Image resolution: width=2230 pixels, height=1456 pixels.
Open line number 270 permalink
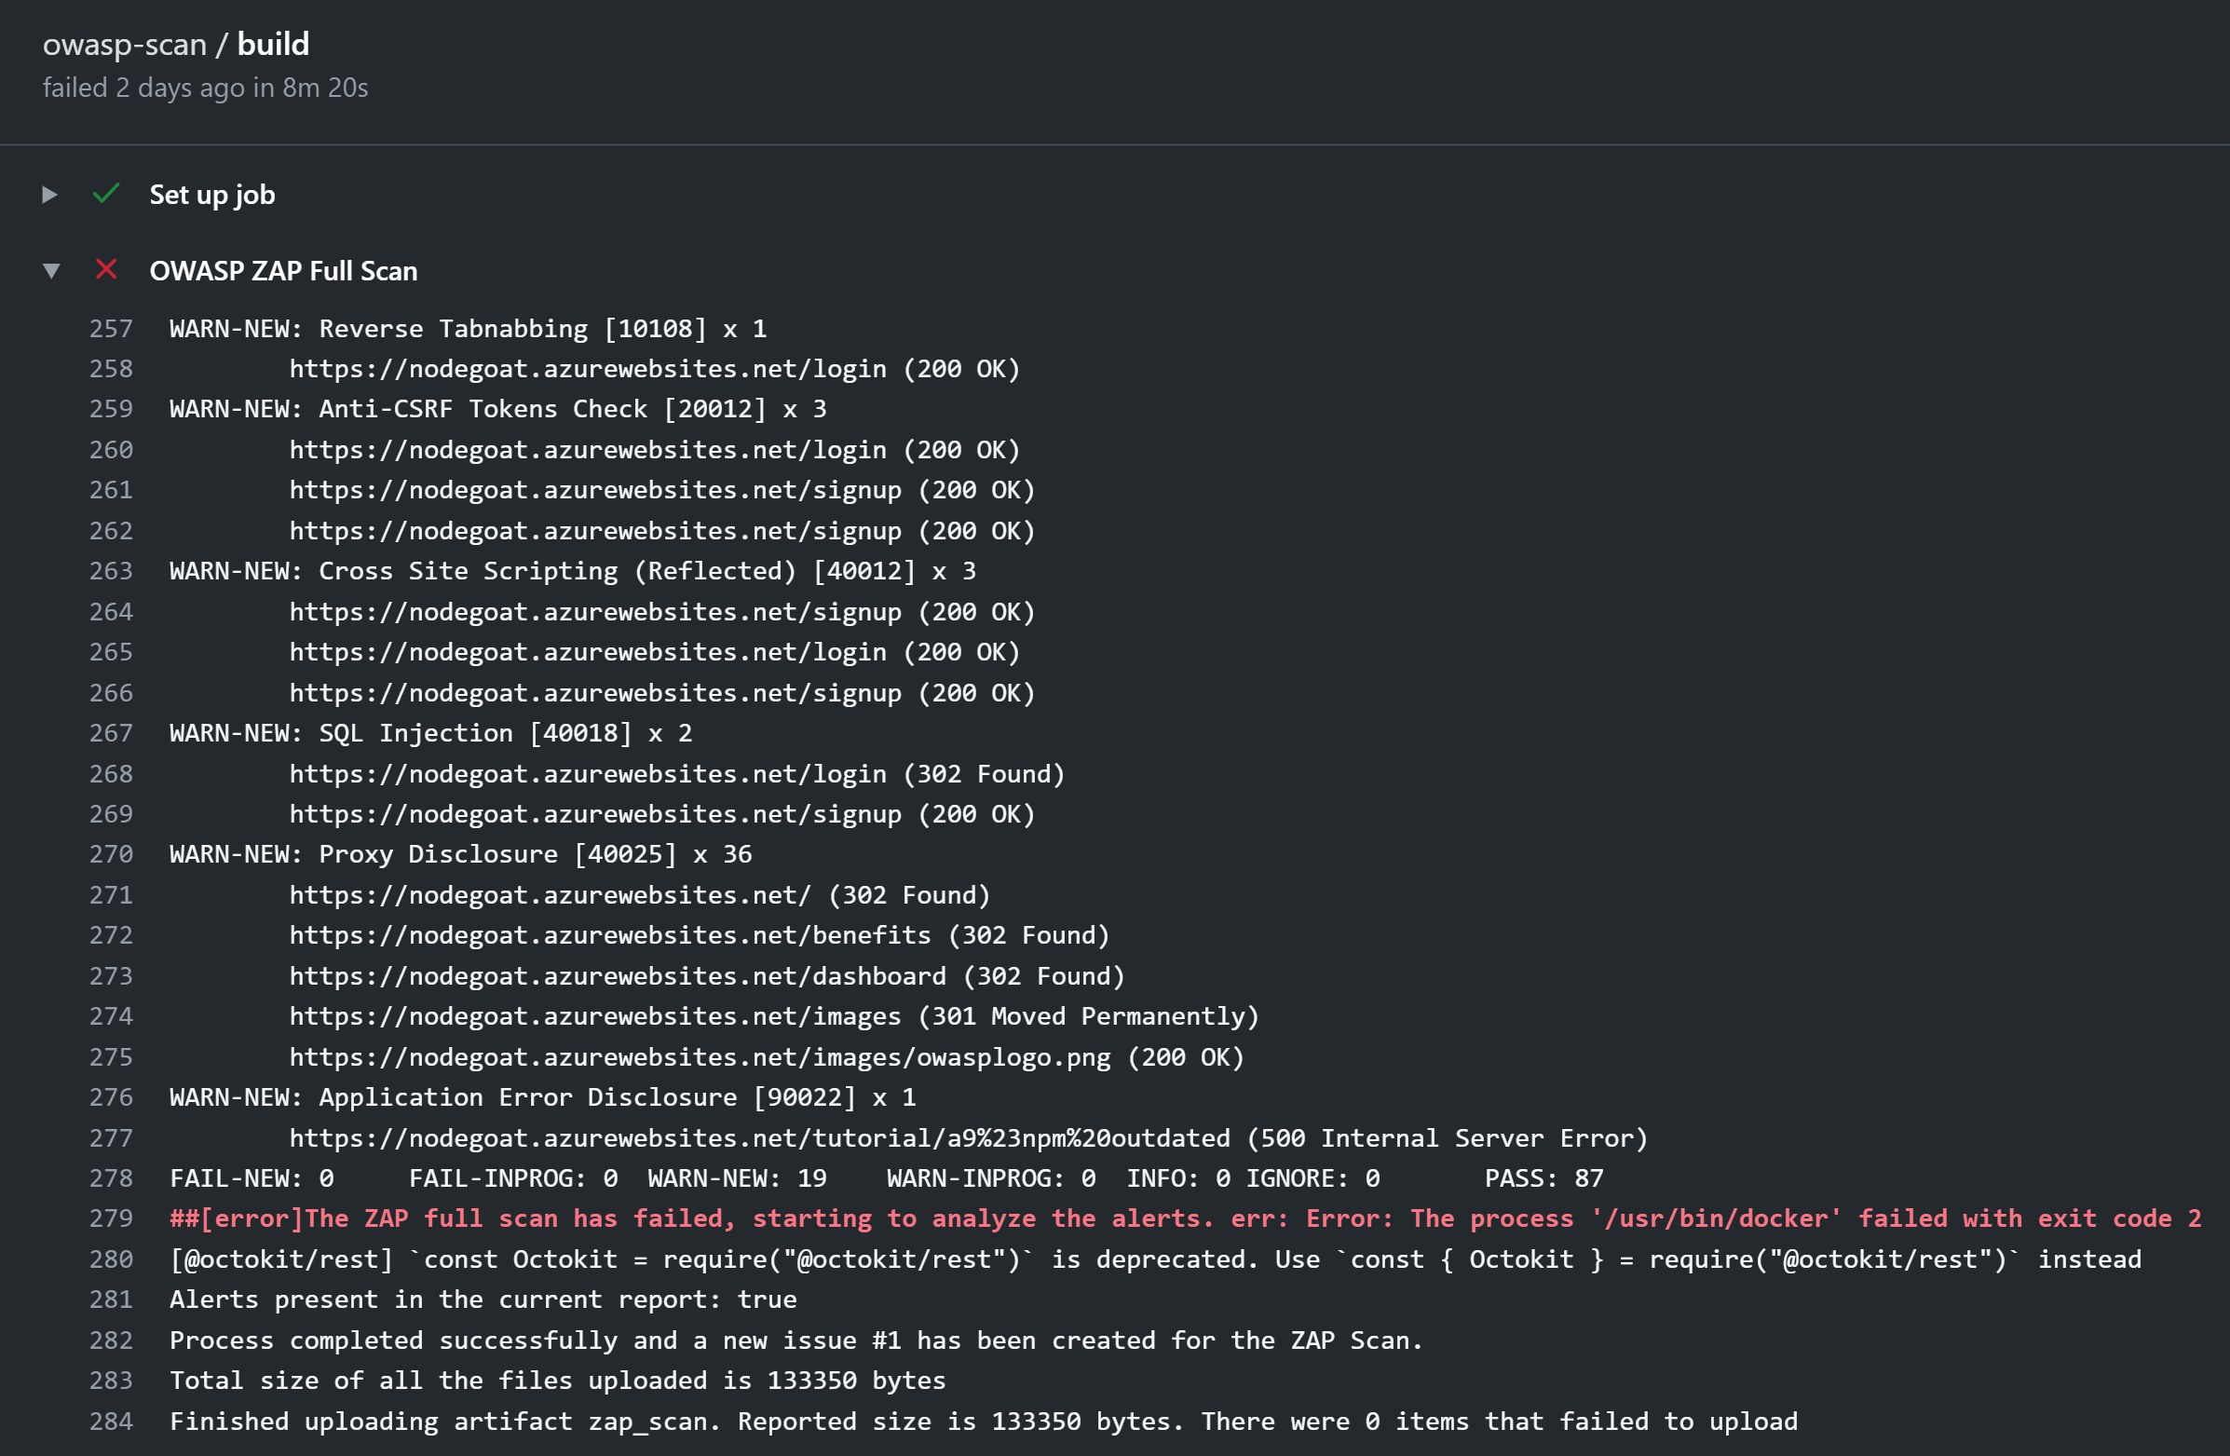111,853
